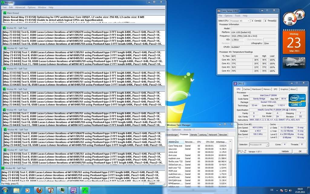Sort processes by the CPU-Zeit column header
Image resolution: width=310 pixels, height=194 pixels.
point(209,142)
